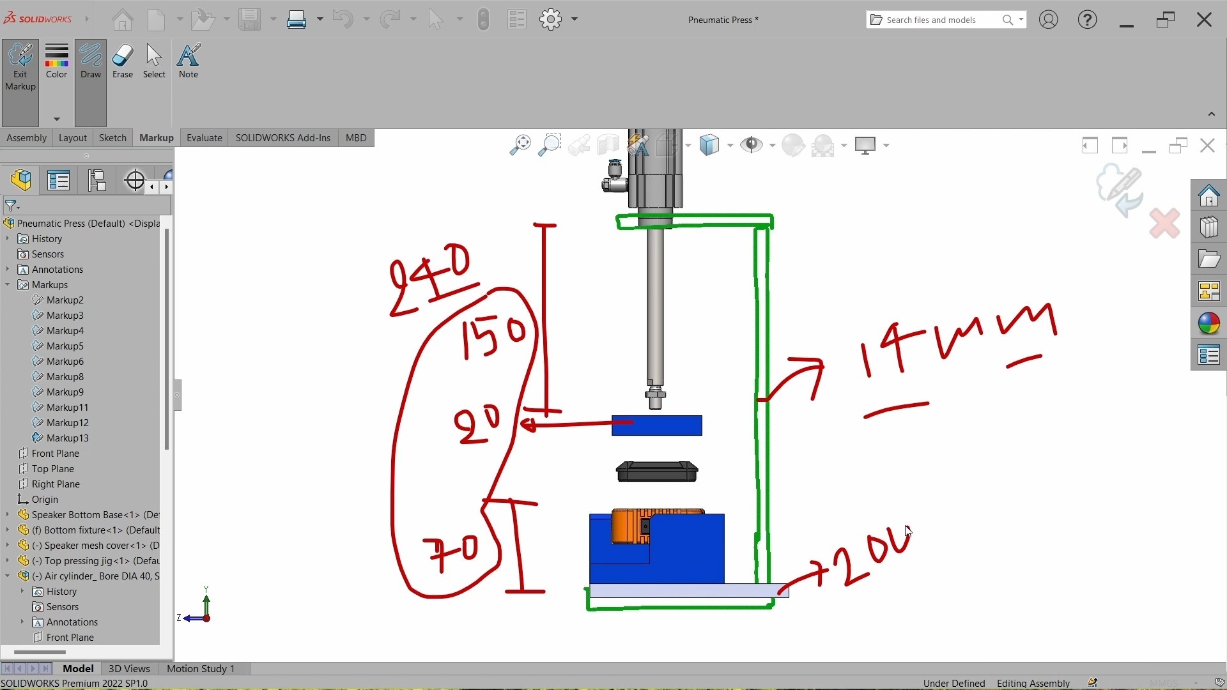Click Zoom to Fit icon
The image size is (1227, 690).
pyautogui.click(x=520, y=146)
